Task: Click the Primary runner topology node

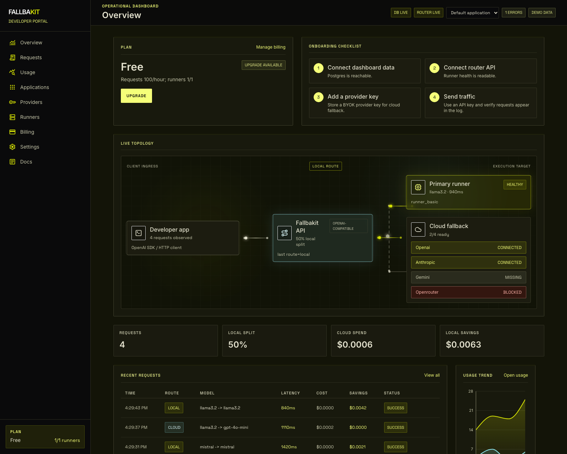Action: coord(468,192)
